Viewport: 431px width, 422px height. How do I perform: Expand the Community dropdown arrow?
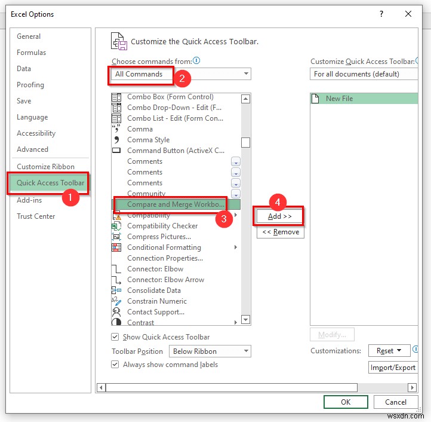tap(236, 194)
